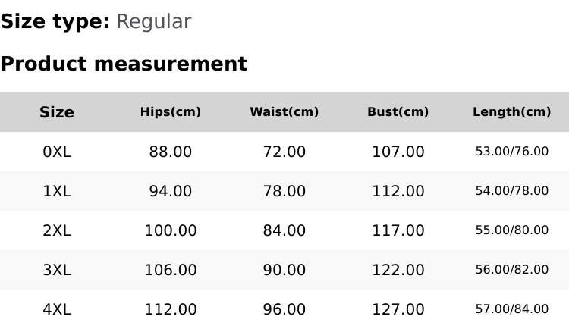
Task: Click the Length(cm) column header
Action: pyautogui.click(x=512, y=112)
